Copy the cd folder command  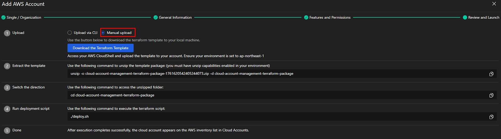[491, 95]
